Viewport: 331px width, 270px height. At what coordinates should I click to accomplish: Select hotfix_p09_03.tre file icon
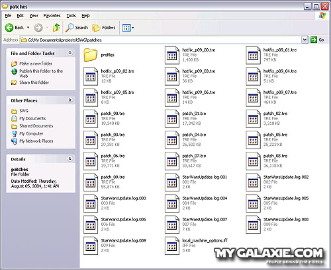(172, 77)
